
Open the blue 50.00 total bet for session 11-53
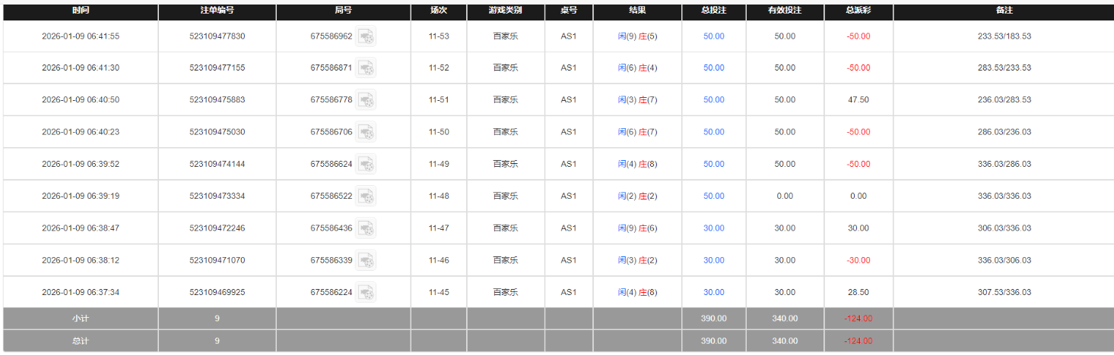click(713, 36)
